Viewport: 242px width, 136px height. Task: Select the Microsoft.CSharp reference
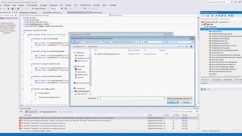tap(217, 60)
